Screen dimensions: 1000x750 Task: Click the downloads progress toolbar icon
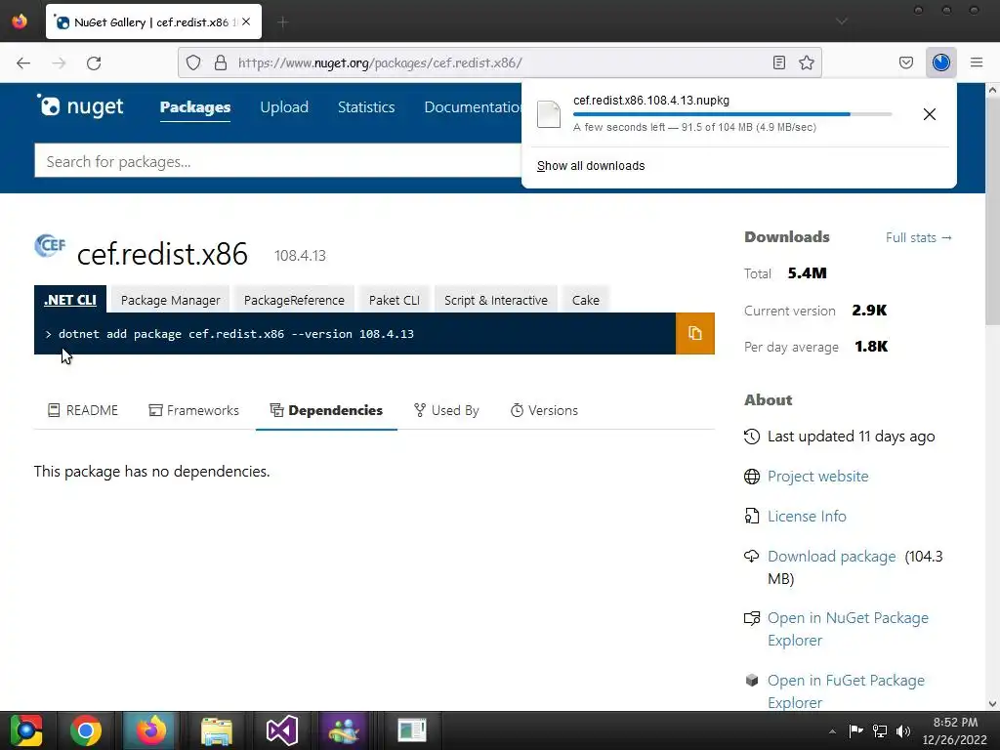coord(940,62)
